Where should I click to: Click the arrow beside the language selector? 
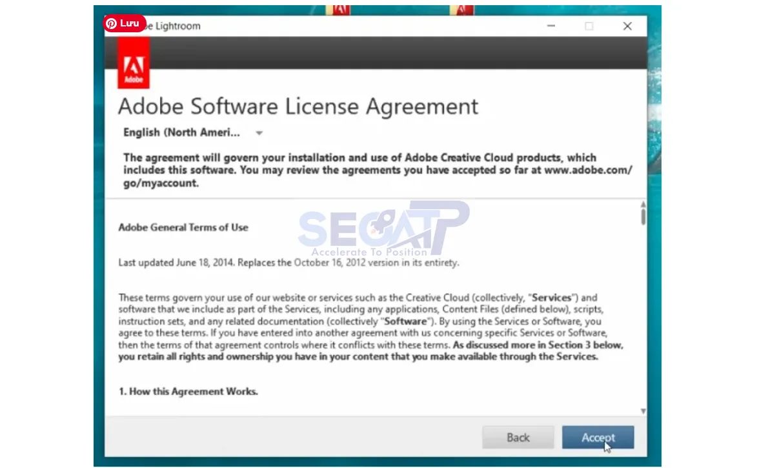259,134
